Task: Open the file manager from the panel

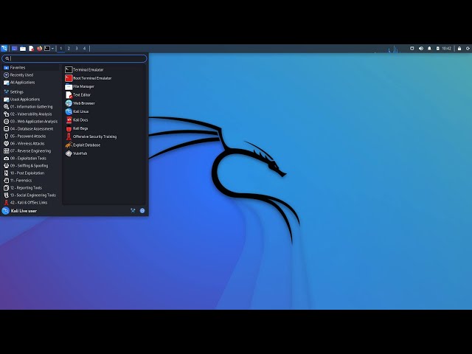Action: click(23, 48)
